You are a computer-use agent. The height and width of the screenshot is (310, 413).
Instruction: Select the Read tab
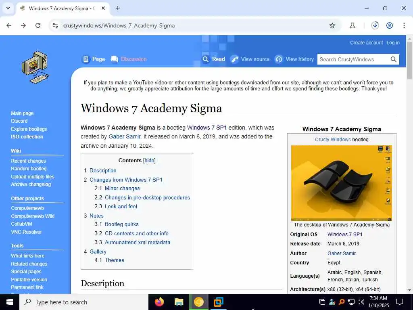214,59
